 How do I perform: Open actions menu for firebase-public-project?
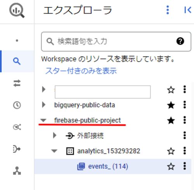tap(185, 120)
